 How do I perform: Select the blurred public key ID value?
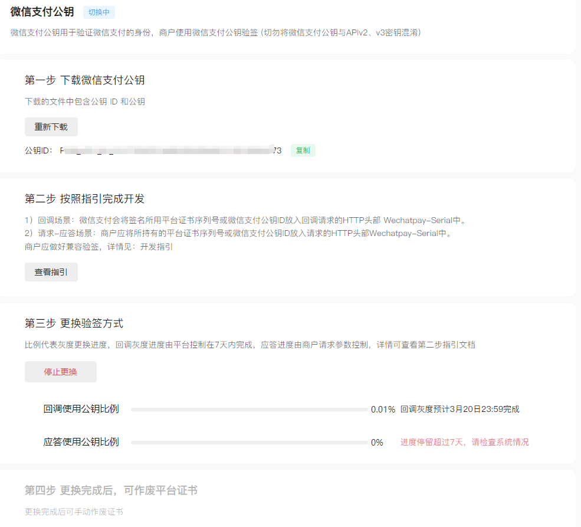(x=170, y=150)
